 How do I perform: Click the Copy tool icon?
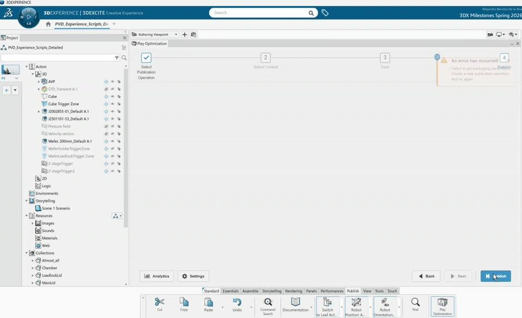[184, 302]
